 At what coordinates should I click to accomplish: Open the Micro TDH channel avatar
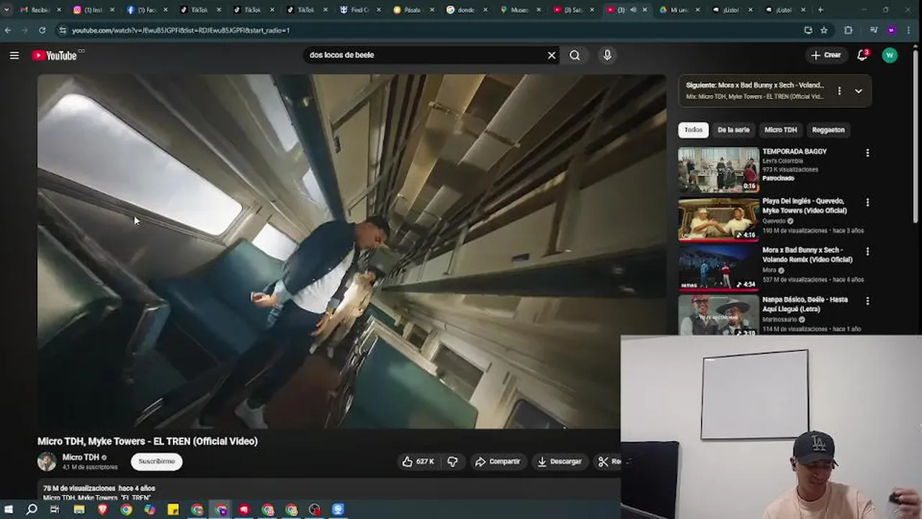[x=47, y=461]
